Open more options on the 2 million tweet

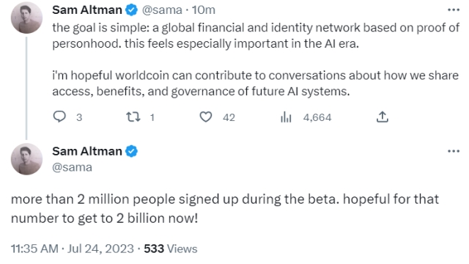point(454,151)
